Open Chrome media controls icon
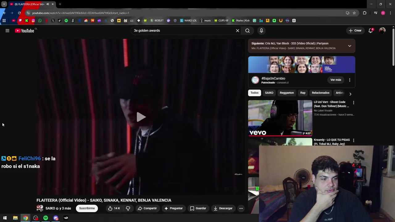 [376, 13]
